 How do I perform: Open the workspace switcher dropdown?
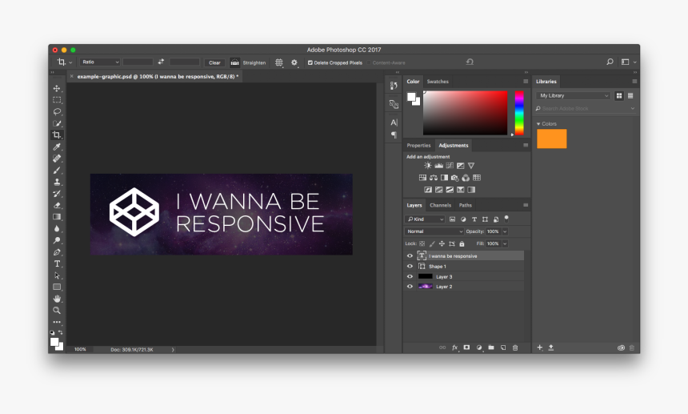point(628,62)
